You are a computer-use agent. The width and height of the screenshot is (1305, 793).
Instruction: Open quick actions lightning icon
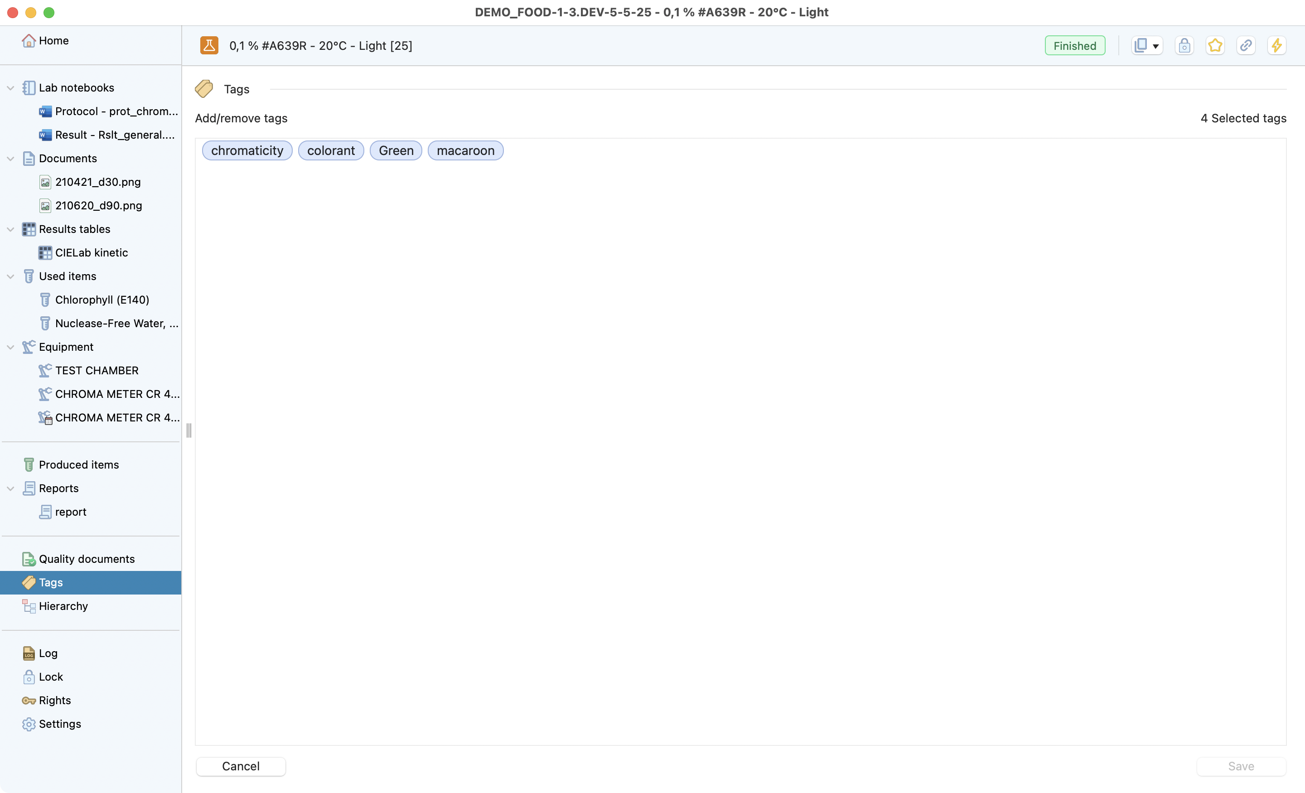pyautogui.click(x=1277, y=46)
